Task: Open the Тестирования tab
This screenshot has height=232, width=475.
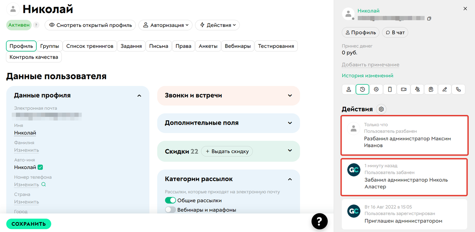Action: click(x=277, y=46)
